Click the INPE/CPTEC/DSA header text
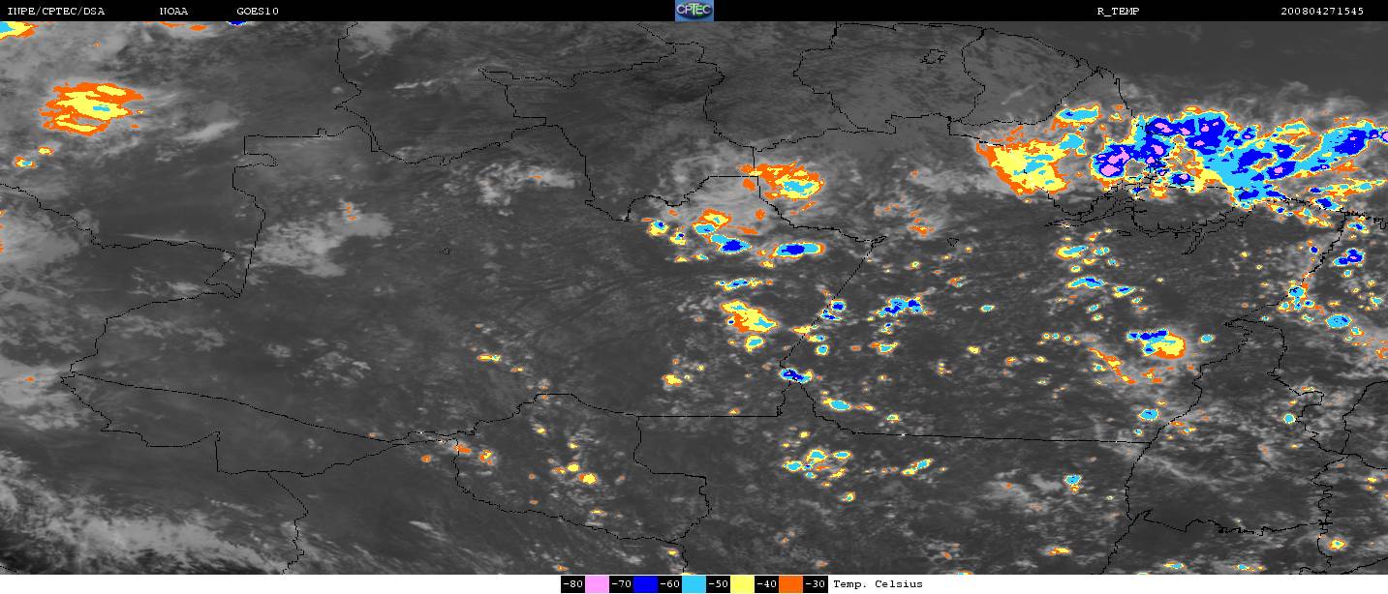Viewport: 1388px width, 594px height. click(55, 12)
